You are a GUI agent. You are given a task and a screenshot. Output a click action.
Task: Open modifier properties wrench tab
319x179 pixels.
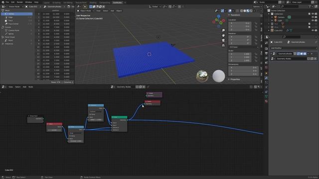click(x=266, y=78)
